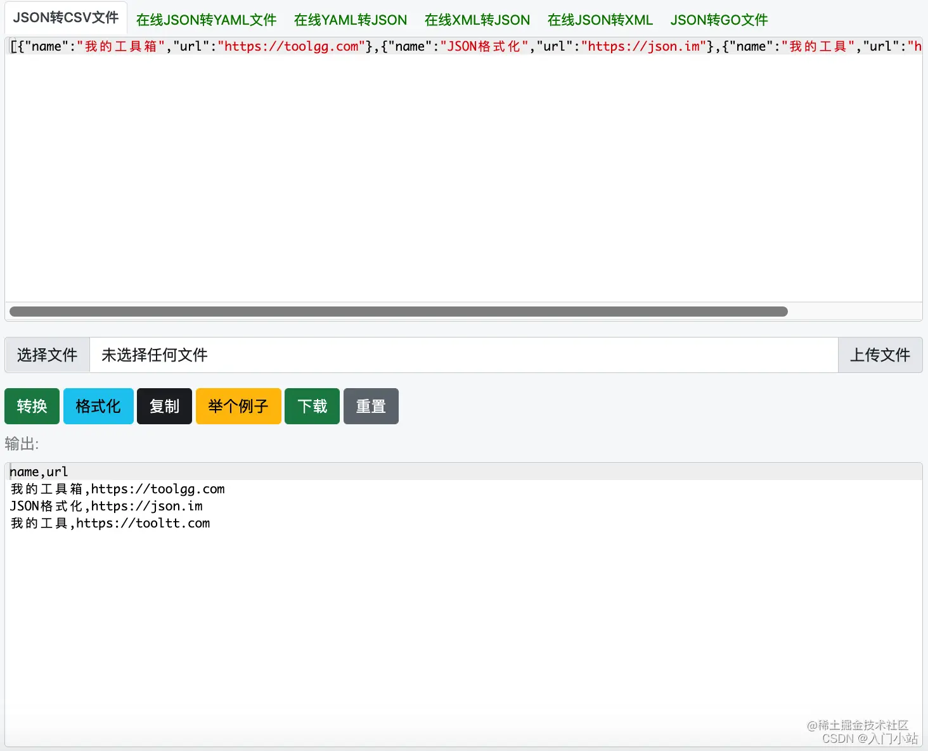Image resolution: width=928 pixels, height=751 pixels.
Task: Open the 在线JSON转YAML文件 tab
Action: coord(206,20)
